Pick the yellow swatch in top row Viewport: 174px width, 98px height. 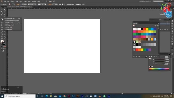pos(147,29)
